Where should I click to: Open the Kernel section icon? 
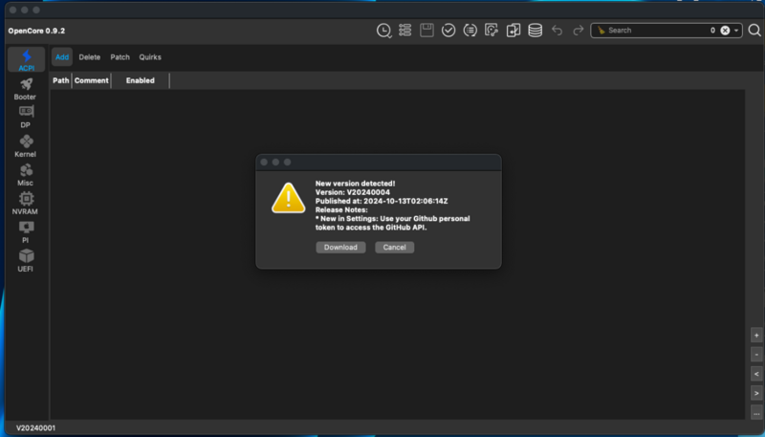(26, 142)
